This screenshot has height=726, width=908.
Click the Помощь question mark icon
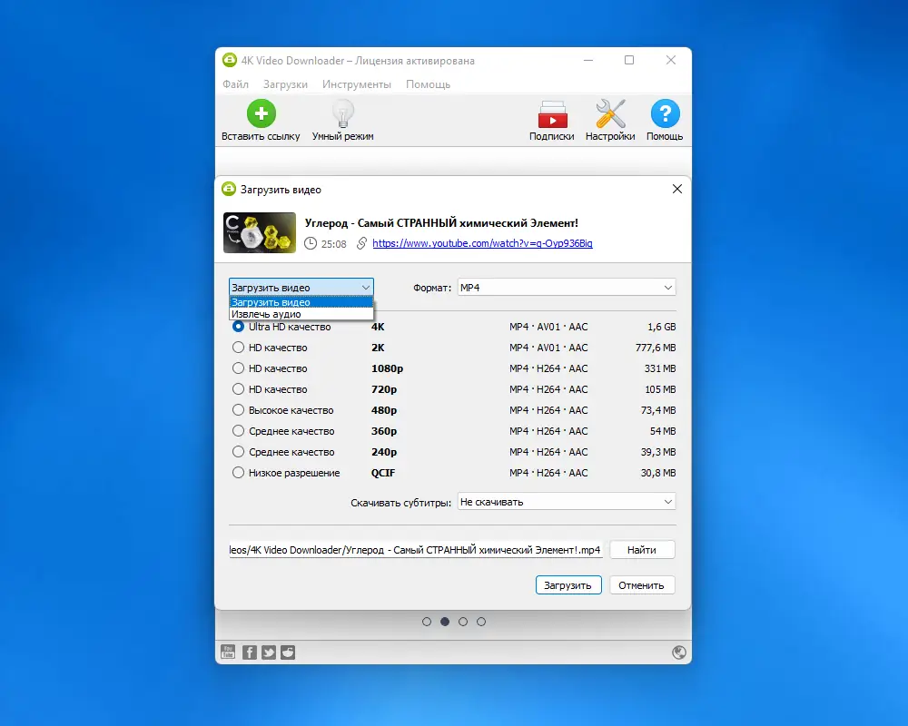pyautogui.click(x=665, y=113)
